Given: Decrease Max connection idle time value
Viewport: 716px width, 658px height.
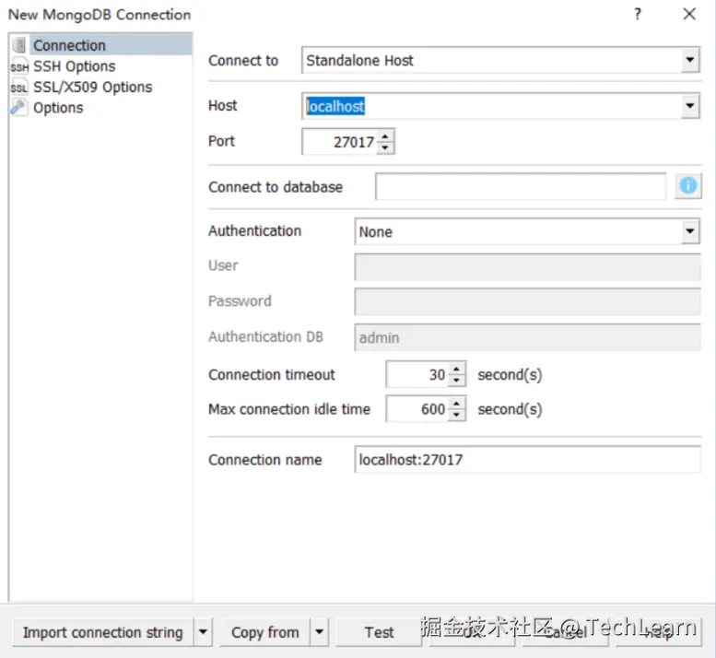Looking at the screenshot, I should (457, 415).
